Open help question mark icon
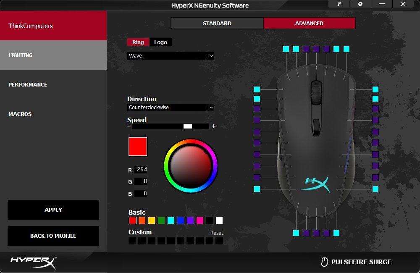This screenshot has width=420, height=273. (x=339, y=4)
